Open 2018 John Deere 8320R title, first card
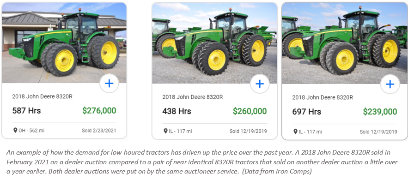The height and width of the screenshot is (180, 408). 42,96
